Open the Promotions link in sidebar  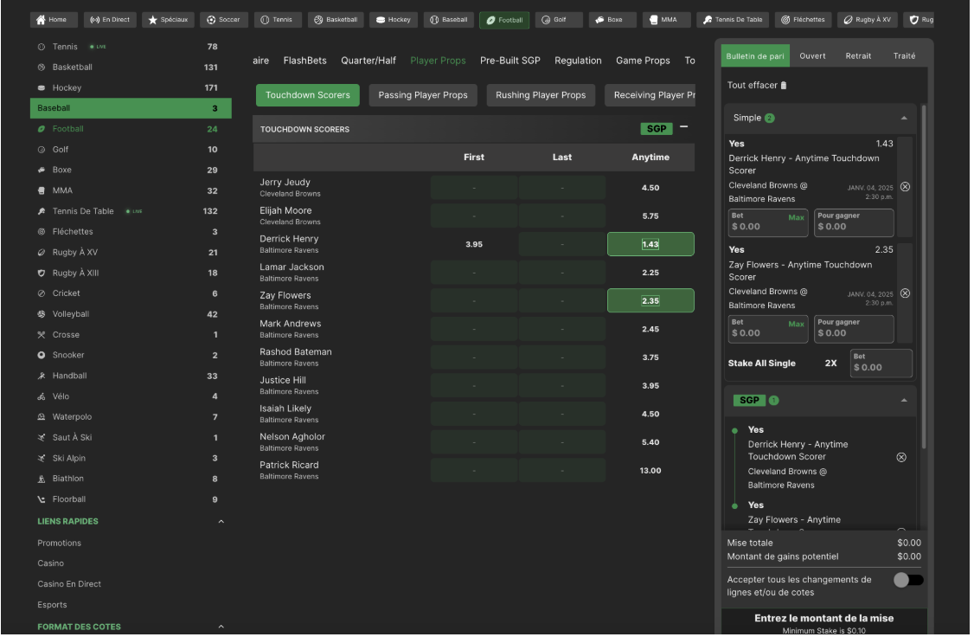point(60,544)
